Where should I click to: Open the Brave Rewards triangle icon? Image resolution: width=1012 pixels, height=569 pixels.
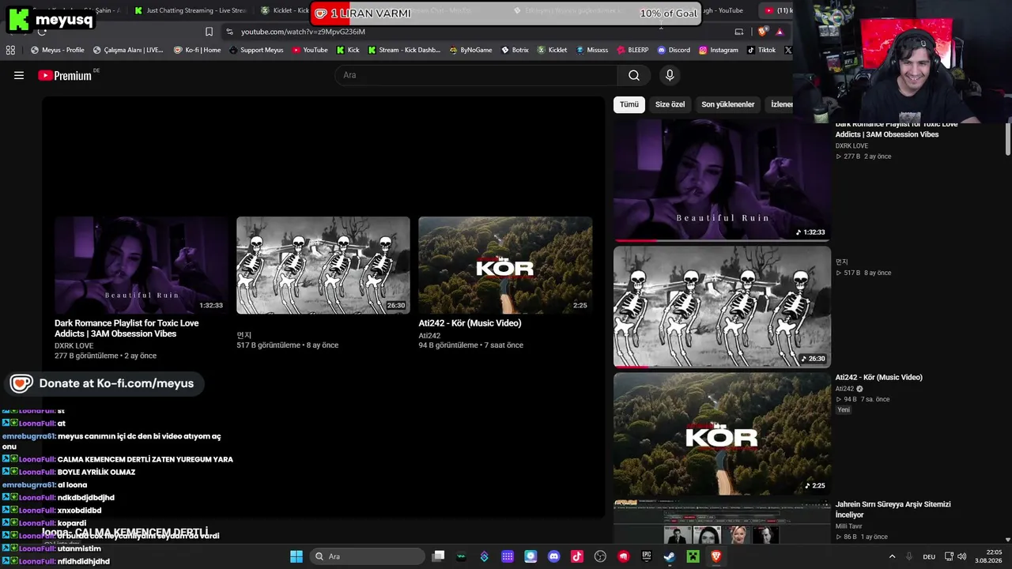pyautogui.click(x=780, y=32)
